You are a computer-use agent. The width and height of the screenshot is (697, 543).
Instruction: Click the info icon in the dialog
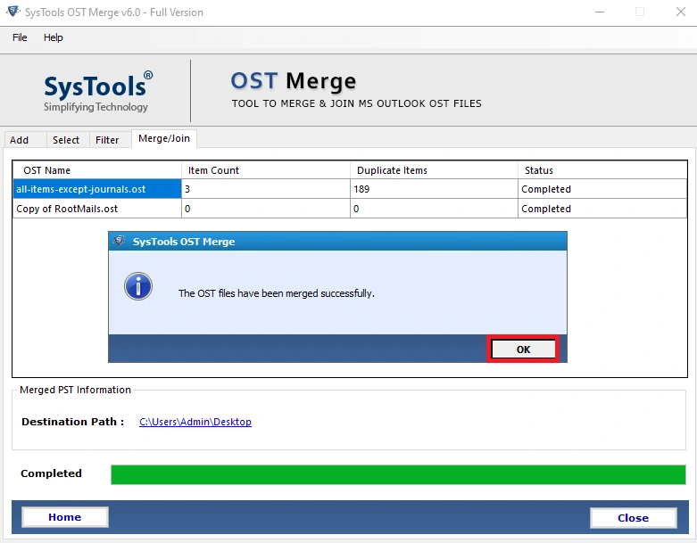point(138,286)
